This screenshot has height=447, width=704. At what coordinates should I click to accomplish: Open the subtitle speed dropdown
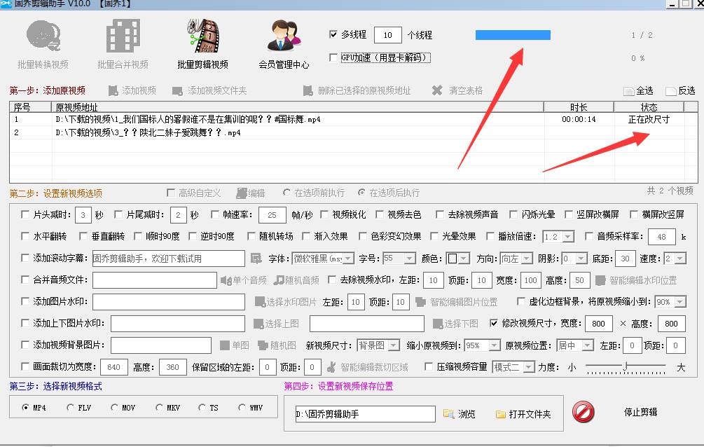point(681,259)
